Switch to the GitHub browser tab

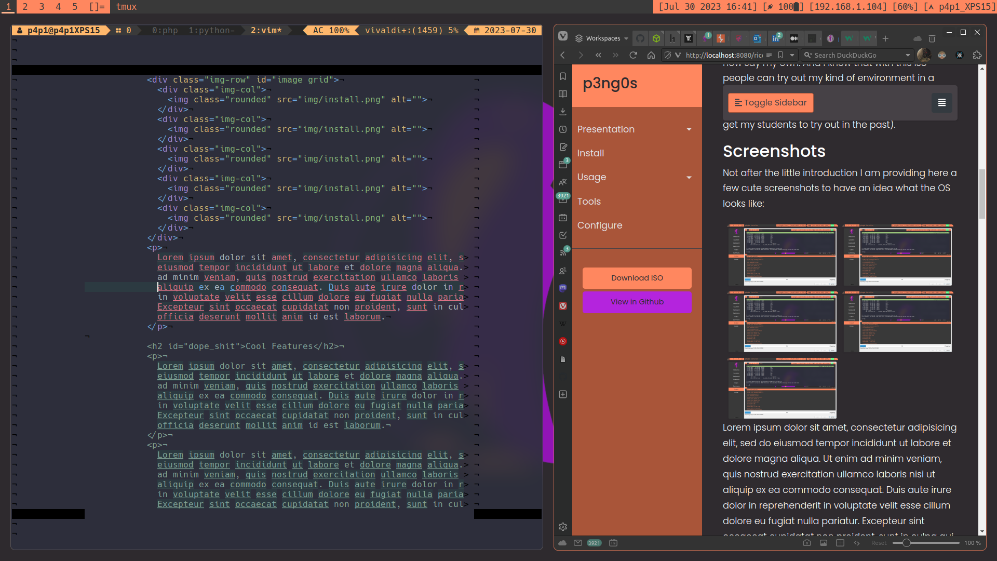tap(640, 38)
